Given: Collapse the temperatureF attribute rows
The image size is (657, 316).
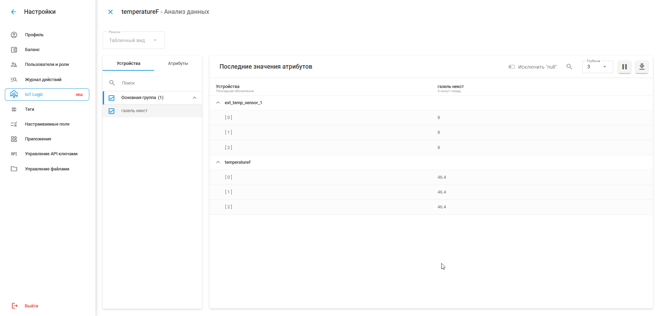Looking at the screenshot, I should 218,162.
